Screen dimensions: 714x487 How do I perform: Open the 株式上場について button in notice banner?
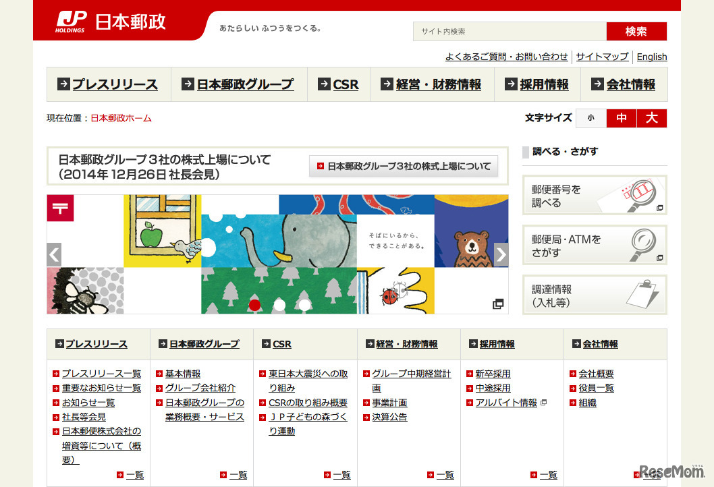(404, 166)
